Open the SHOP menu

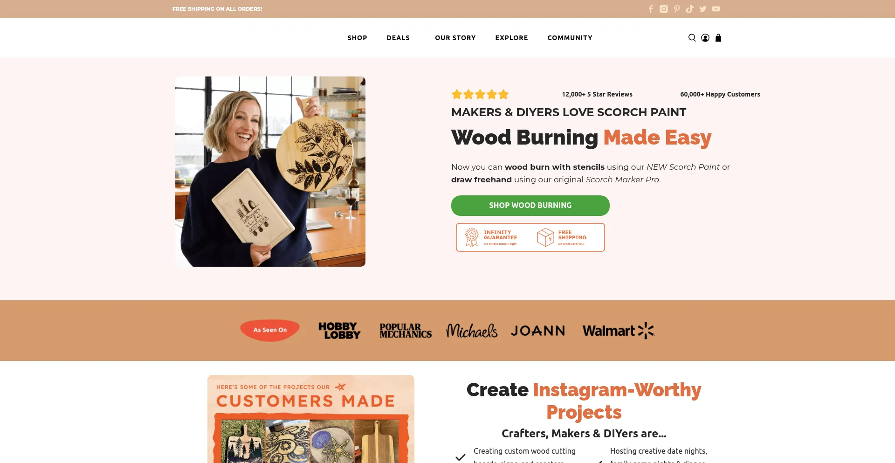pos(358,38)
